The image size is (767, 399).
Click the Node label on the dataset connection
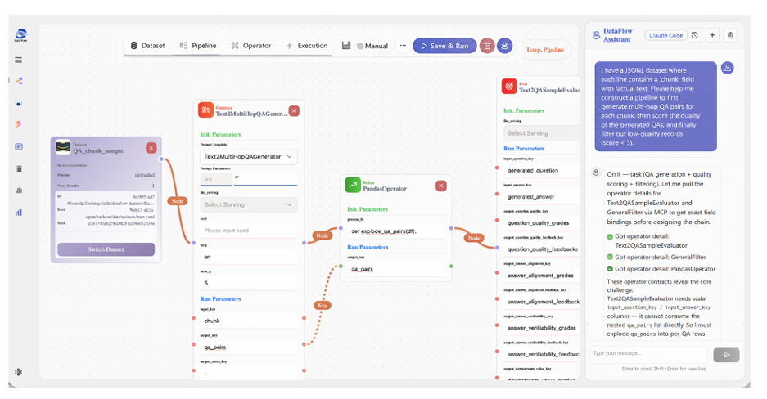coord(177,200)
